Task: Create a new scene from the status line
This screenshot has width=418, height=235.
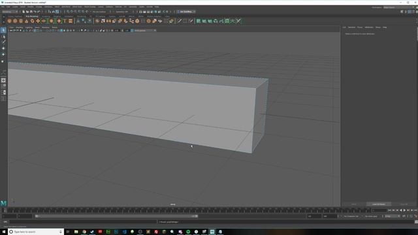Action: coord(24,12)
